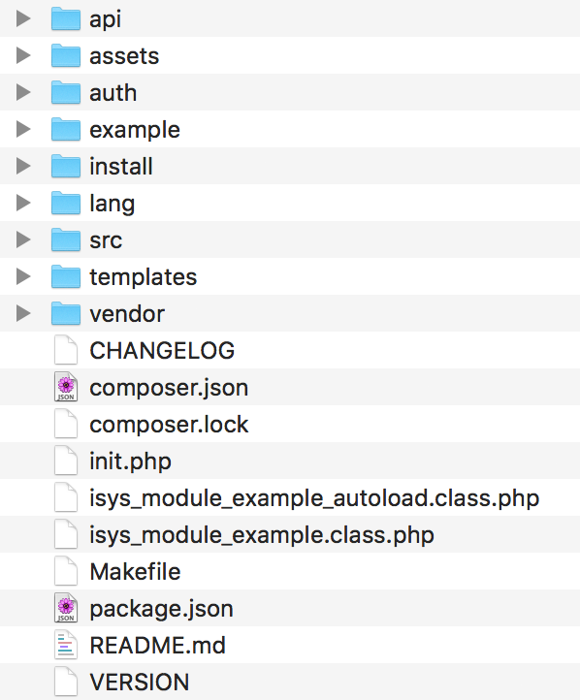Select the templates folder icon

tap(66, 276)
